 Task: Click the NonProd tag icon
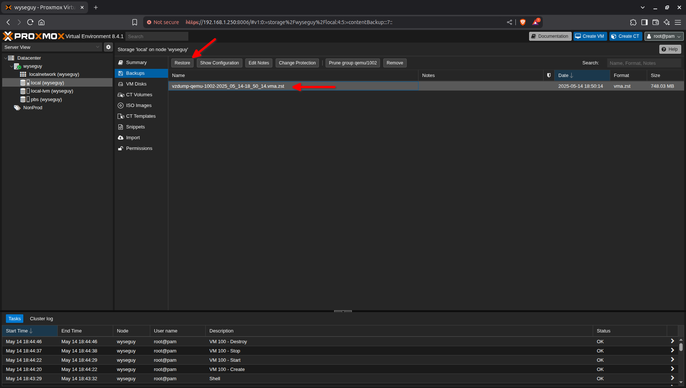coord(17,108)
